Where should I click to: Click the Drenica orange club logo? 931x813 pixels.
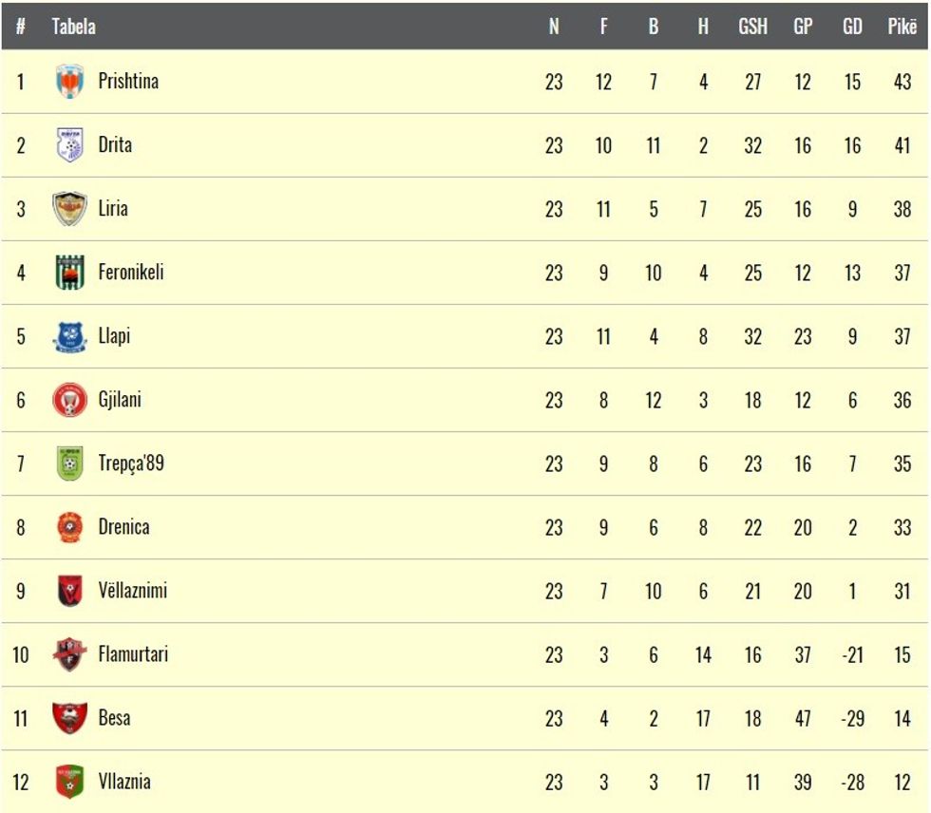[69, 527]
